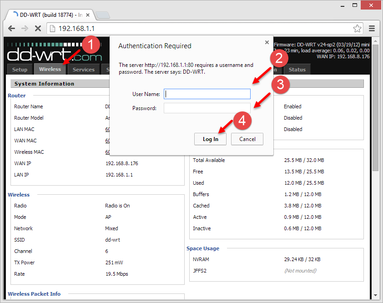
Task: Click the Log In button
Action: pos(210,139)
